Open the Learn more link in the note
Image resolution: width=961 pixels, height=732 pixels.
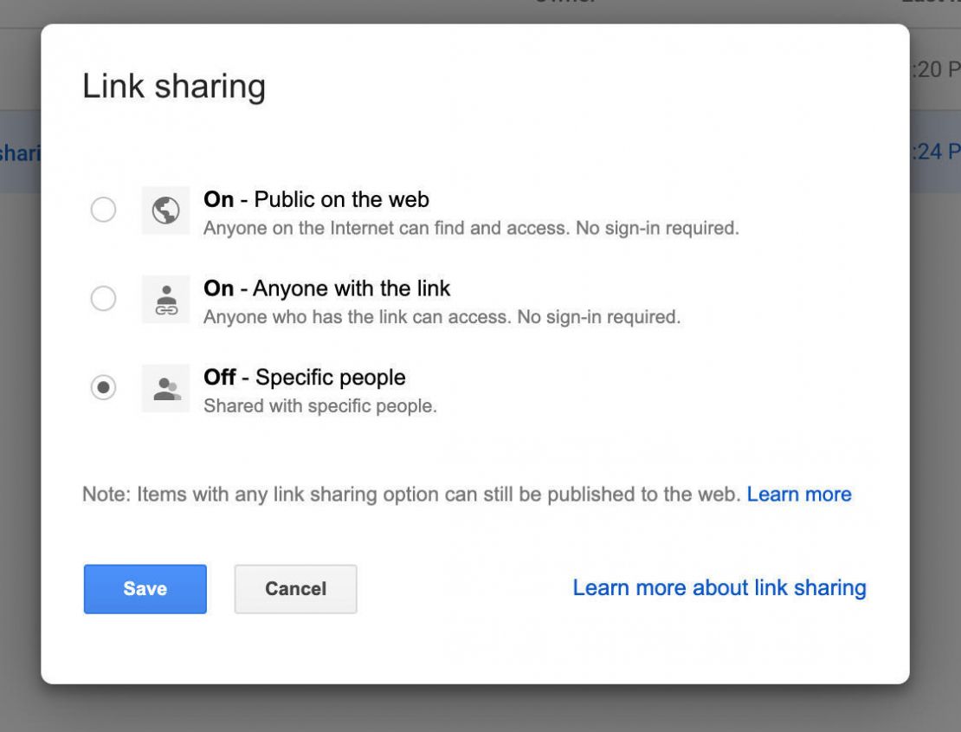(x=799, y=494)
